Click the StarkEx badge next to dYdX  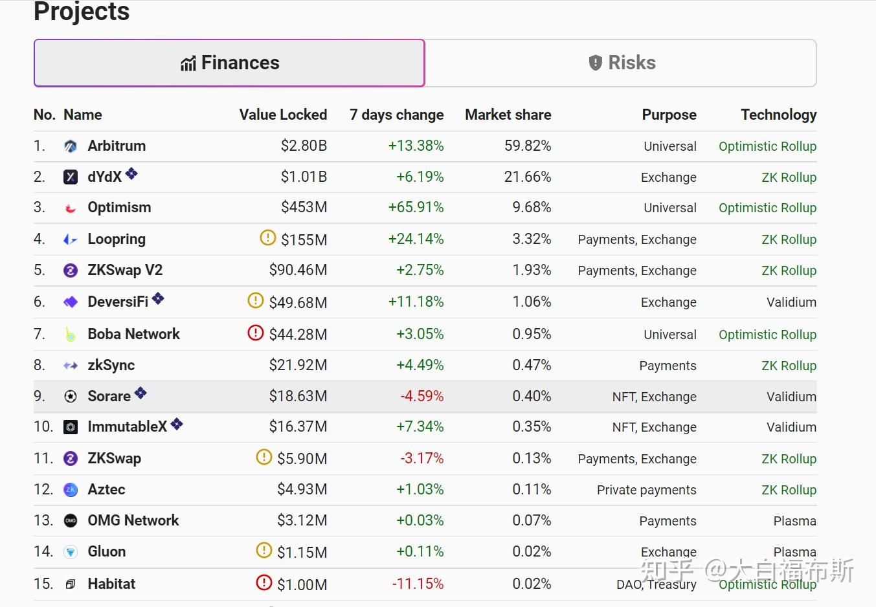click(131, 173)
